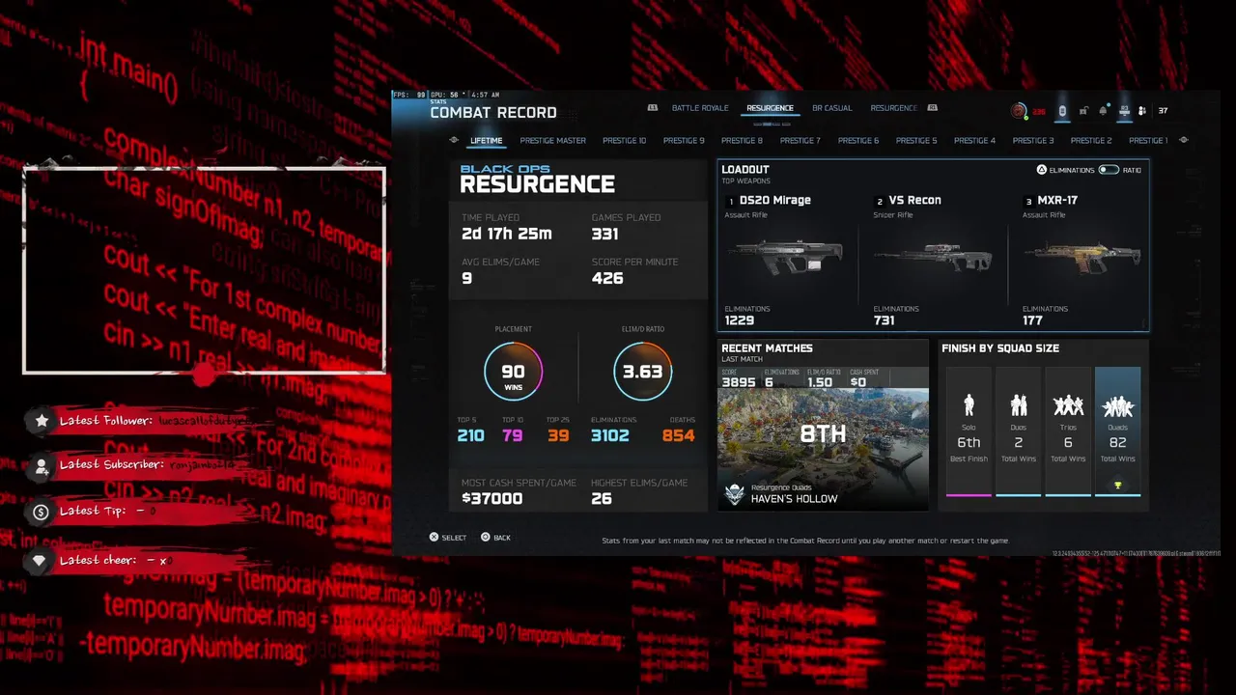Screen dimensions: 1236x695
Task: Click the Resurgence Quads skull emblem
Action: pyautogui.click(x=735, y=493)
